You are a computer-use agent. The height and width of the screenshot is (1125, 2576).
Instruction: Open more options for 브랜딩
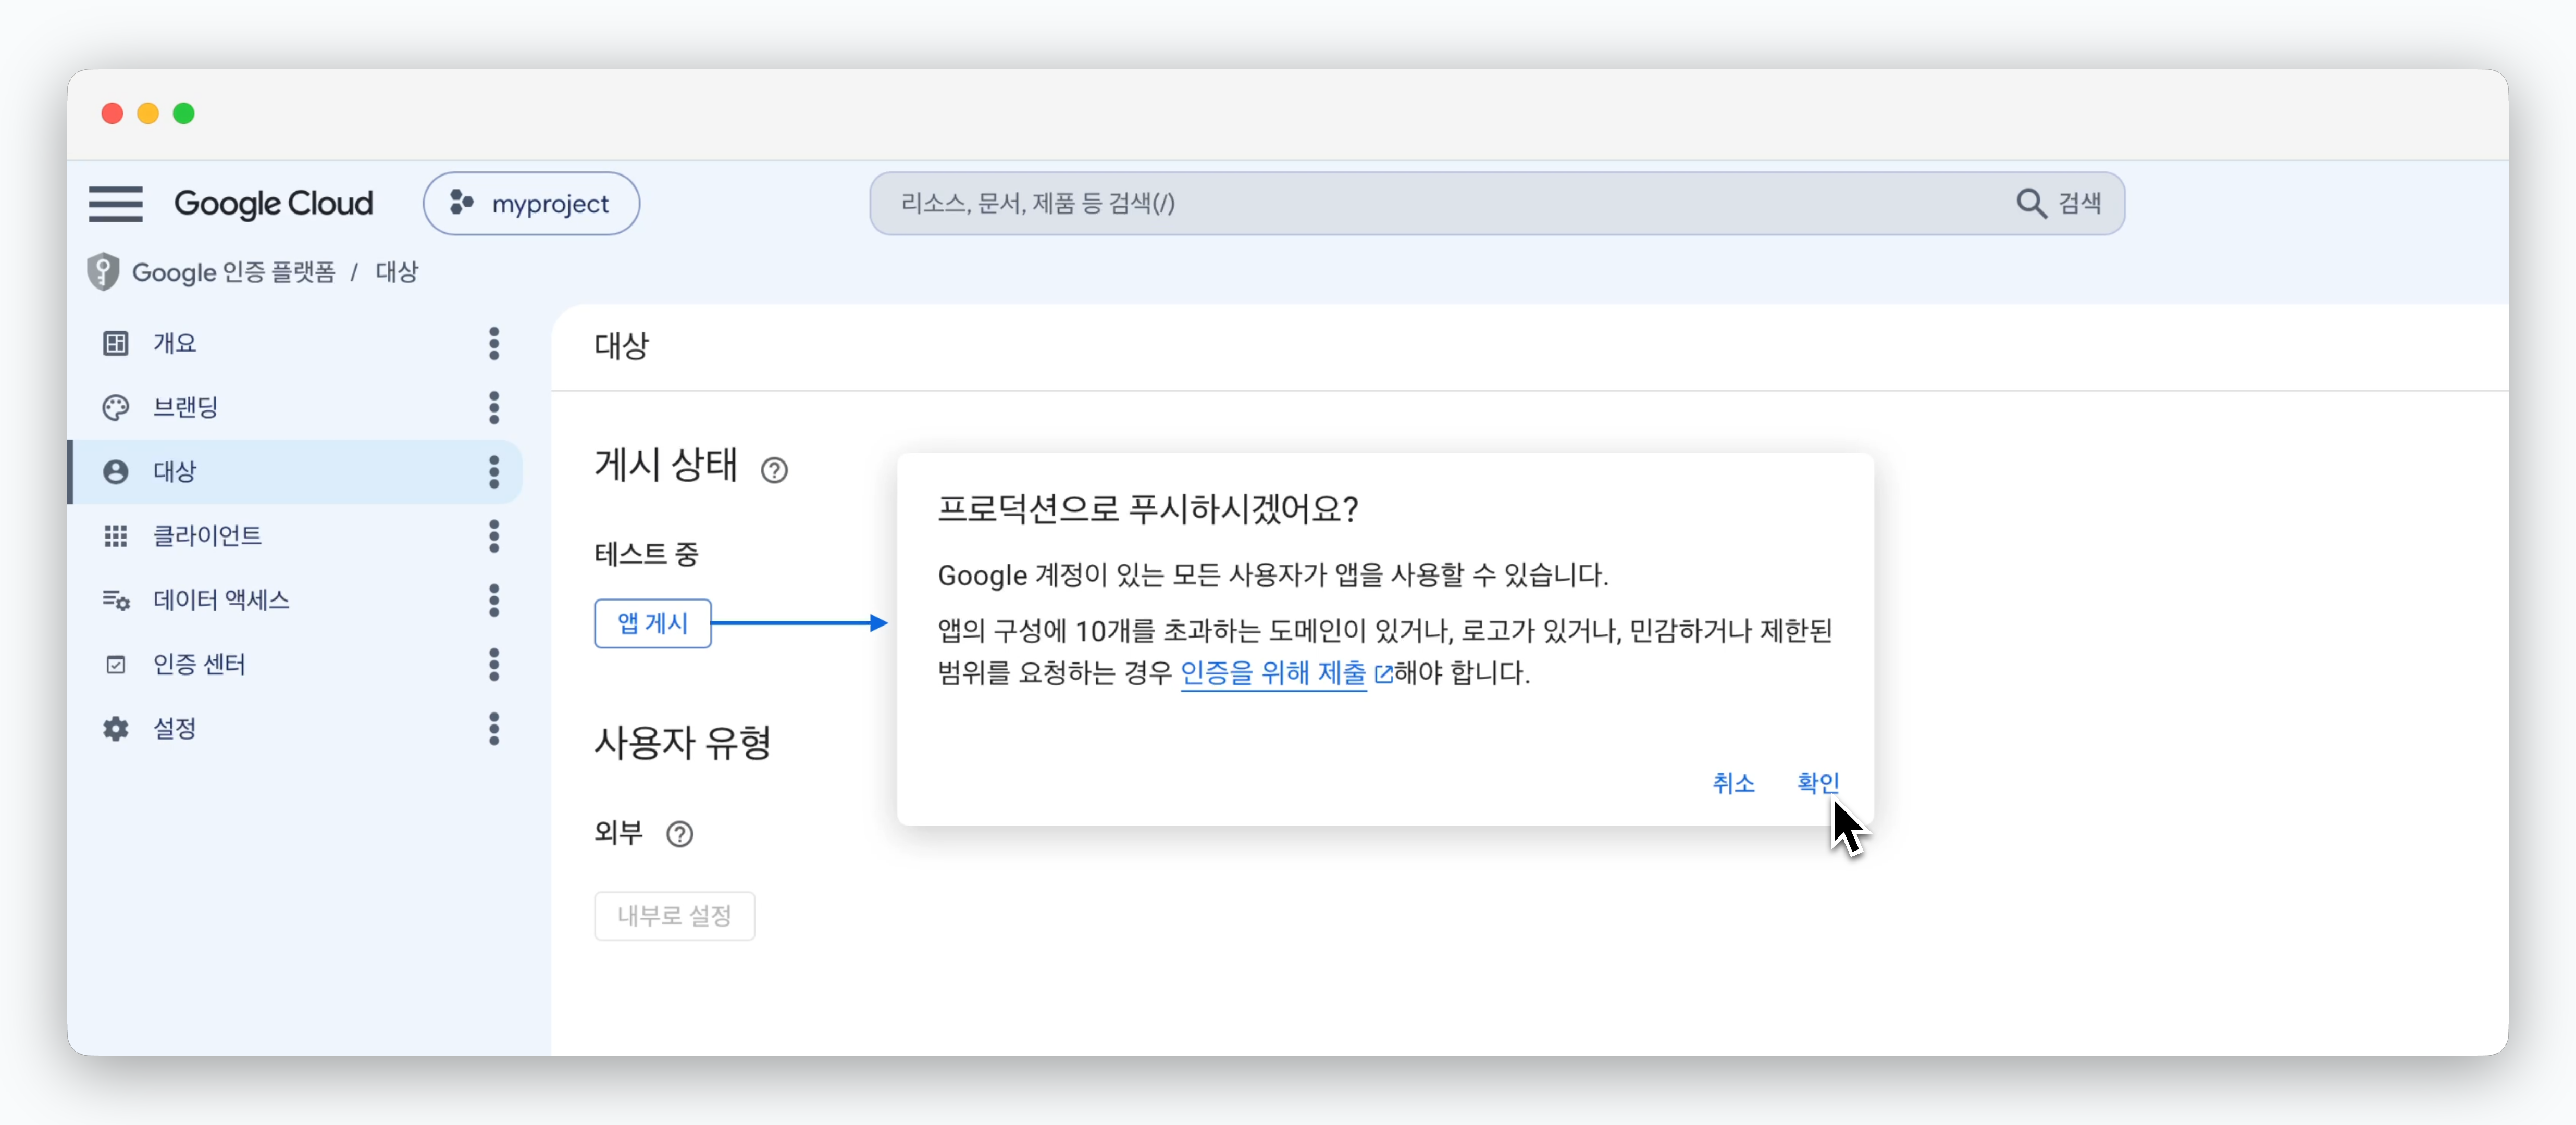pos(494,407)
